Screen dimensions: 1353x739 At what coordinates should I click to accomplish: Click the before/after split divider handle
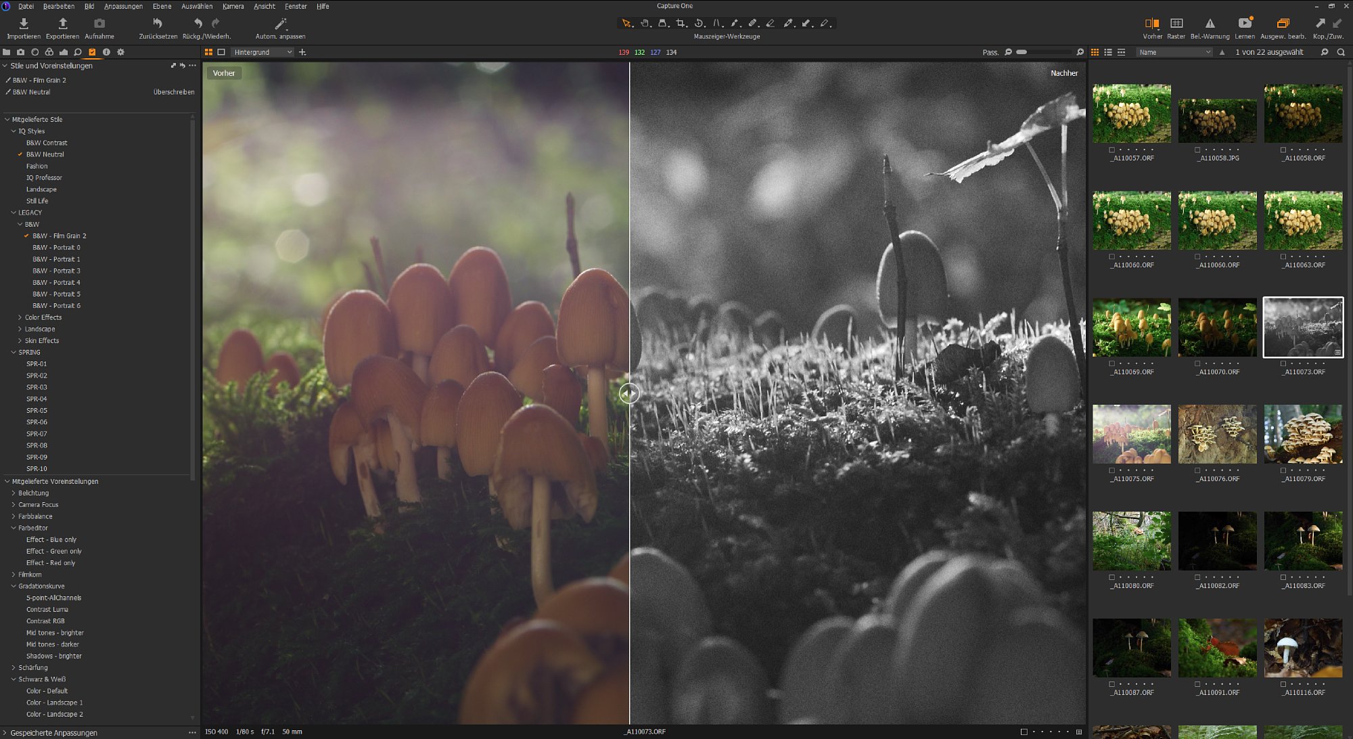(629, 393)
